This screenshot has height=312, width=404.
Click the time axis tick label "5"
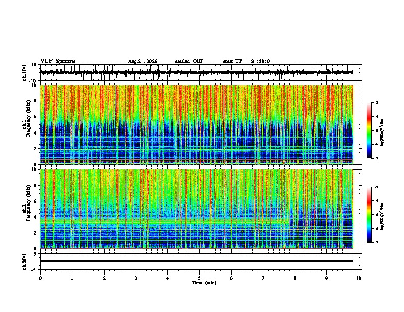coord(199,278)
